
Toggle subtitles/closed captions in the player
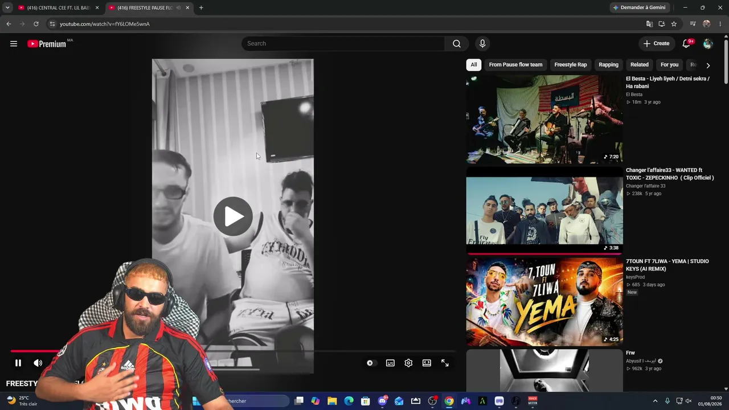pyautogui.click(x=390, y=363)
